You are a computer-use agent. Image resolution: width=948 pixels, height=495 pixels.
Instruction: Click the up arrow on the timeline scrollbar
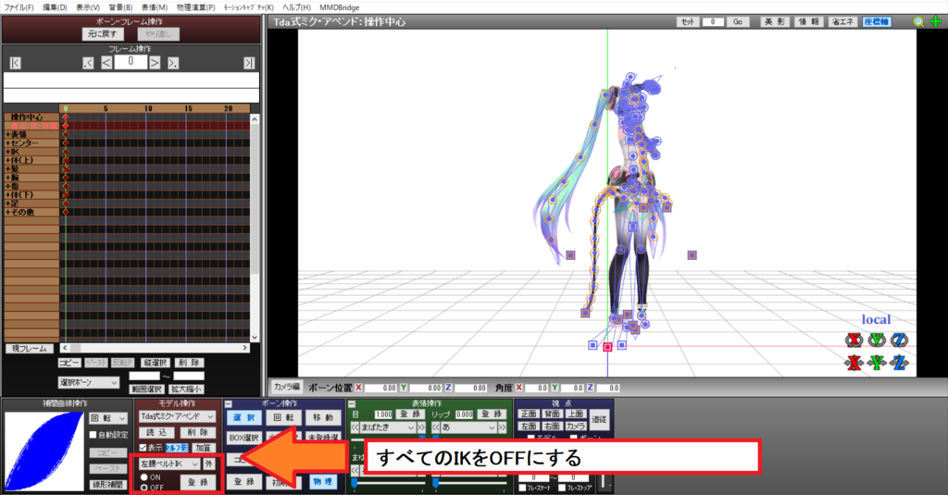pyautogui.click(x=255, y=119)
